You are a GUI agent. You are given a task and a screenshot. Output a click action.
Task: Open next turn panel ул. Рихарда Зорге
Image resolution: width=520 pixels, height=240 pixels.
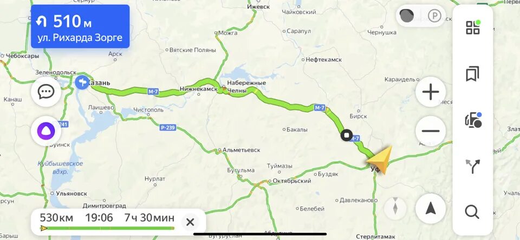coord(80,26)
